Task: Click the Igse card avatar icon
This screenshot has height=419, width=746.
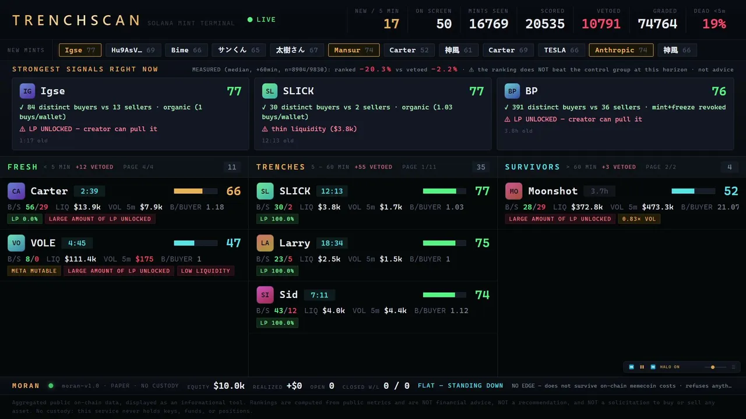Action: 27,91
